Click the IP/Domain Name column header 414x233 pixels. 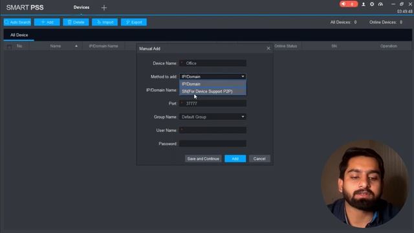(103, 46)
